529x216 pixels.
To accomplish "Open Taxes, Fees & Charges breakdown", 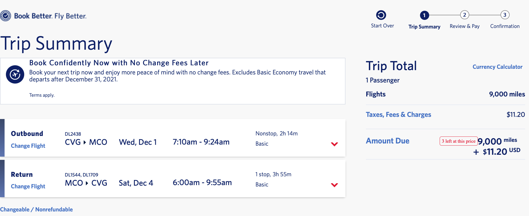I will click(398, 115).
